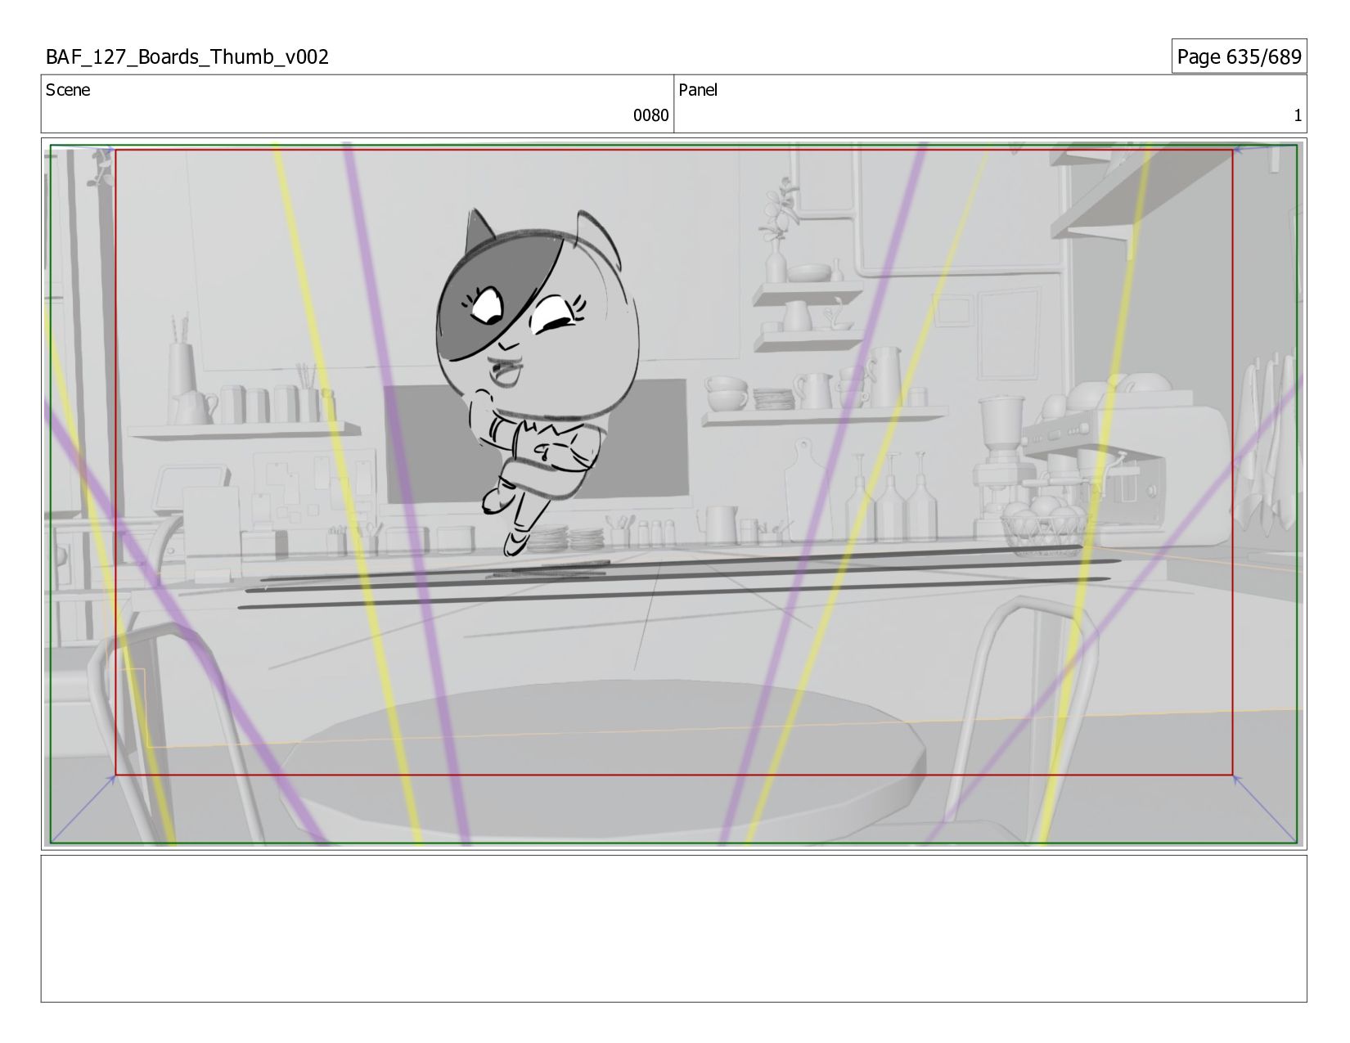
Task: Select the title text BAF_127_Boards_Thumb_v002
Action: [x=187, y=56]
